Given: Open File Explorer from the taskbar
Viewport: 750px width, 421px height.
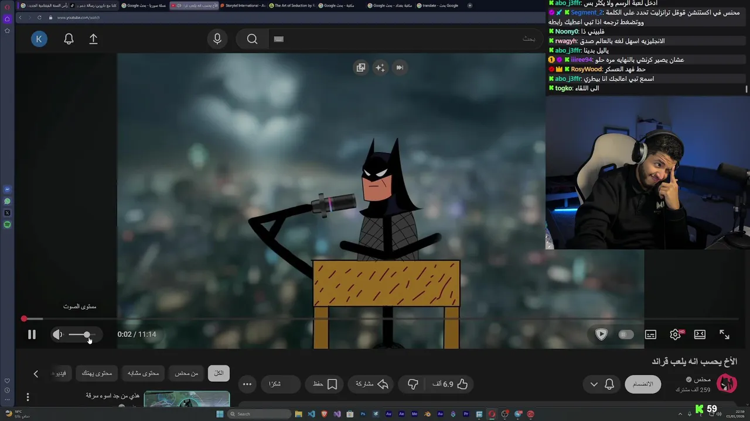Looking at the screenshot, I should [298, 414].
